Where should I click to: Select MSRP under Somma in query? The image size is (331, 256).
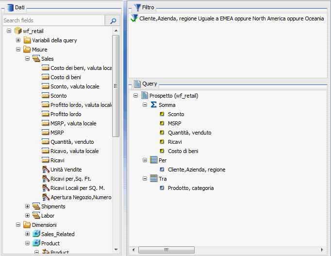(x=174, y=123)
